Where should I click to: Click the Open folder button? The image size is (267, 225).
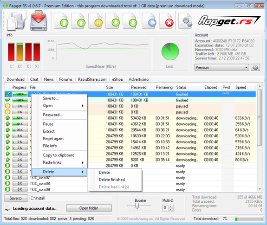point(89,208)
